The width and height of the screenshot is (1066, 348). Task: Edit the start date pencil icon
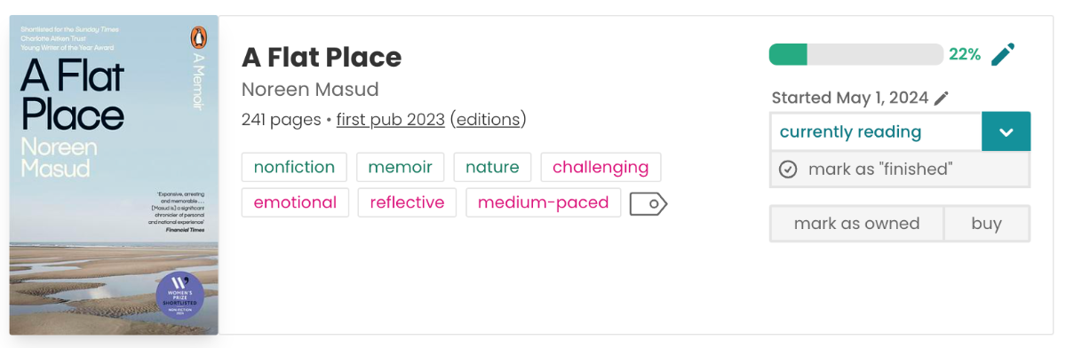(x=942, y=99)
